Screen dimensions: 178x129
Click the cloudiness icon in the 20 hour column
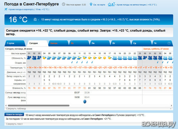coord(125,58)
